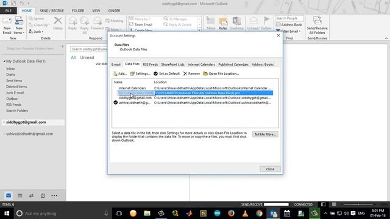Switch to Tasks view icon
This screenshot has width=390, height=219.
(43, 196)
